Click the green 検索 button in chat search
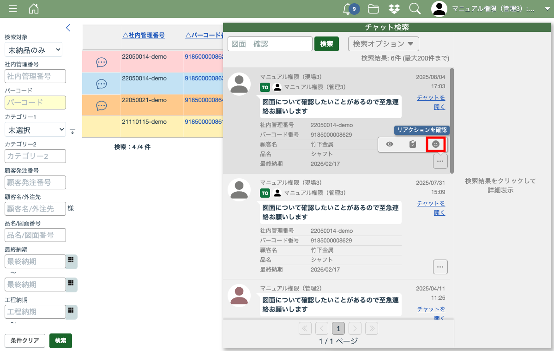This screenshot has width=554, height=351. tap(326, 44)
